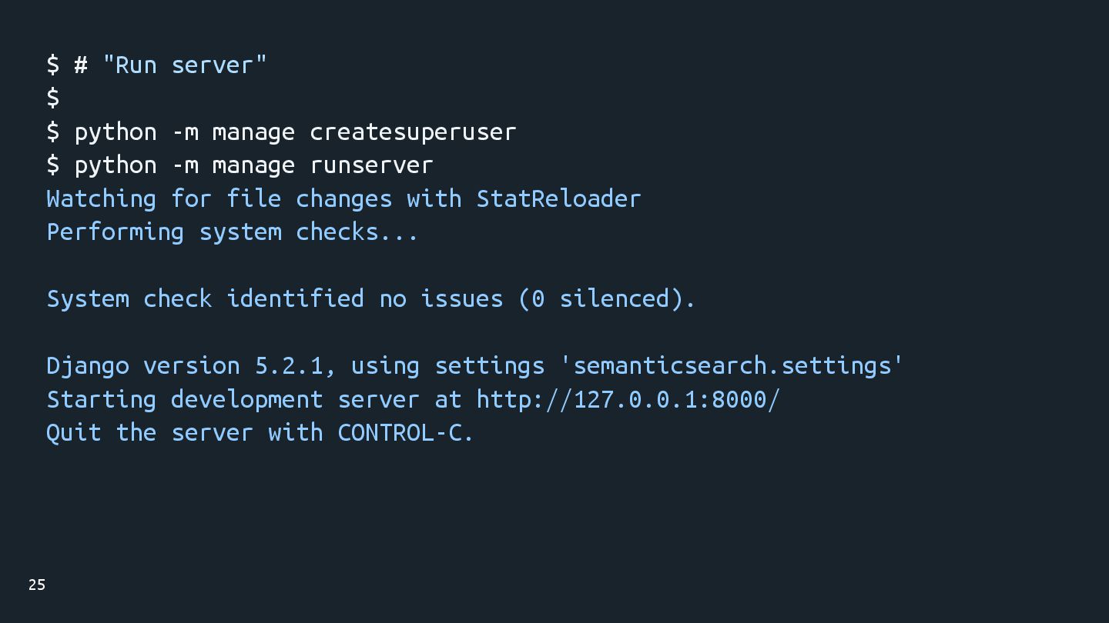Click the Django version 5.2.1 text
The width and height of the screenshot is (1109, 623).
tap(185, 365)
